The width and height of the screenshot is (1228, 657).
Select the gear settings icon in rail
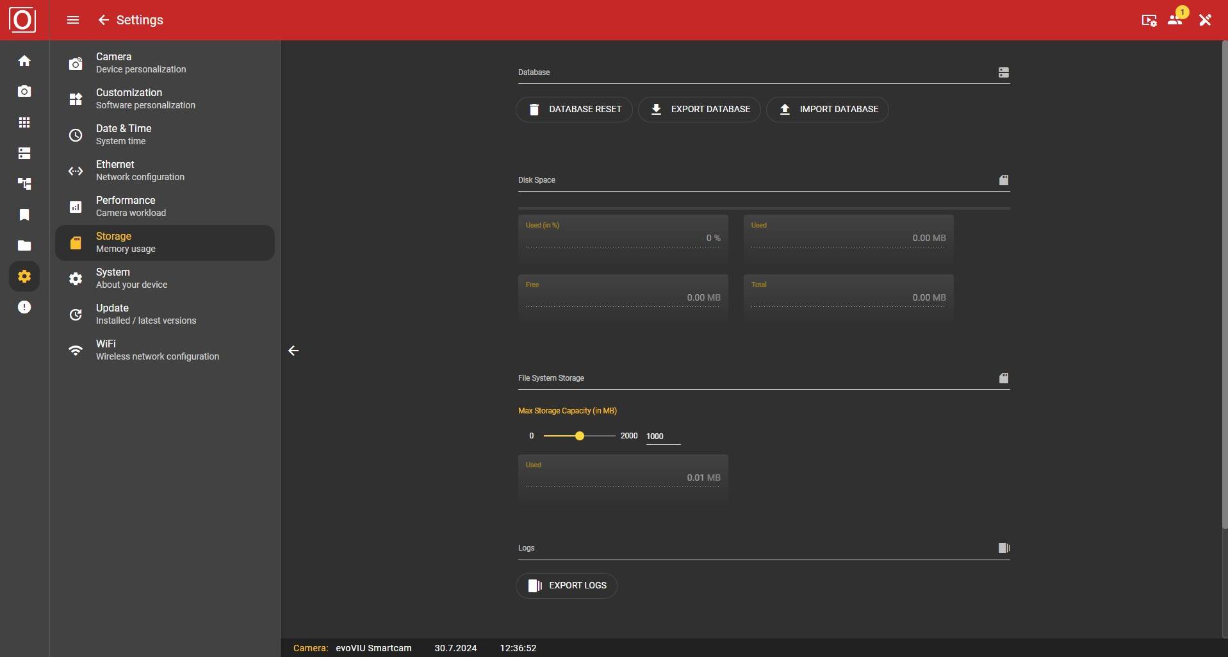coord(24,276)
